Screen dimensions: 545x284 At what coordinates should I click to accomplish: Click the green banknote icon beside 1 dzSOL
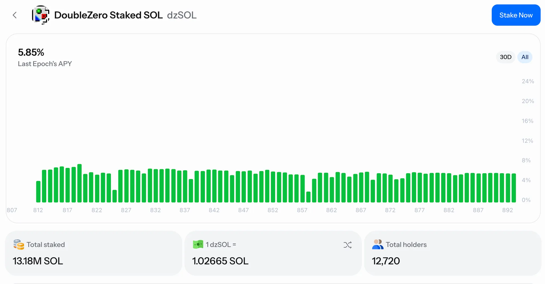[x=198, y=244]
